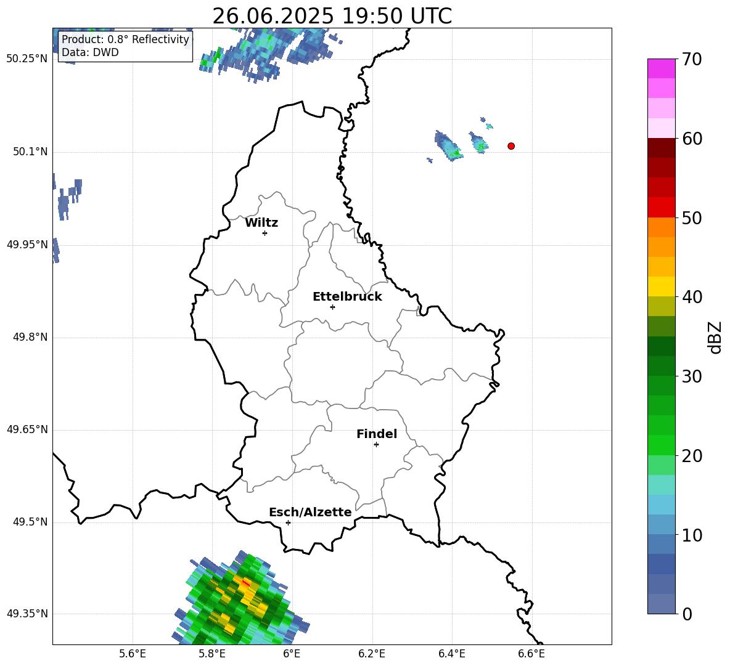Screen dimensions: 730x666
Task: Click the 'Data: DWD' label
Action: (x=90, y=52)
